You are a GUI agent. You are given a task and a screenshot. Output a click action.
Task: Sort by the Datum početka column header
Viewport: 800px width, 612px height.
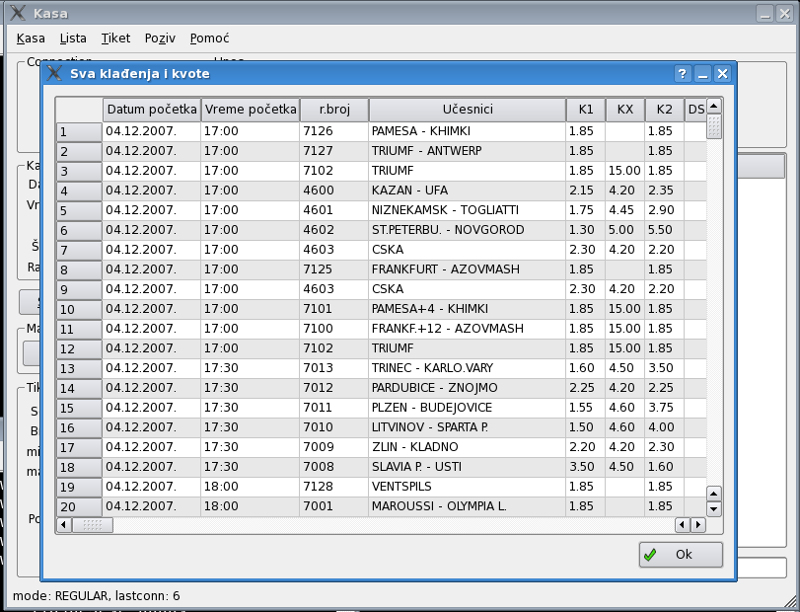coord(152,110)
